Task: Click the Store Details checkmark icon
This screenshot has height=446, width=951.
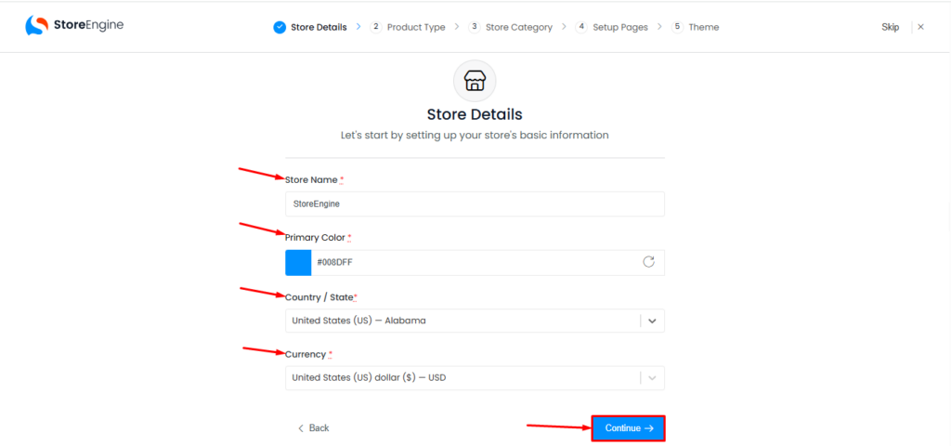Action: pyautogui.click(x=280, y=27)
